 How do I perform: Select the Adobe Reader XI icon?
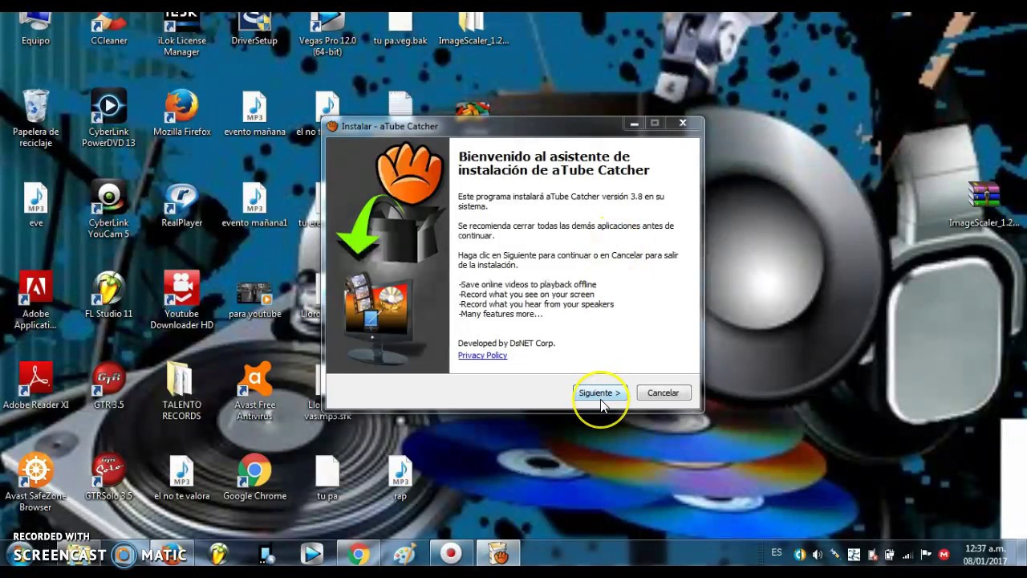pos(35,386)
